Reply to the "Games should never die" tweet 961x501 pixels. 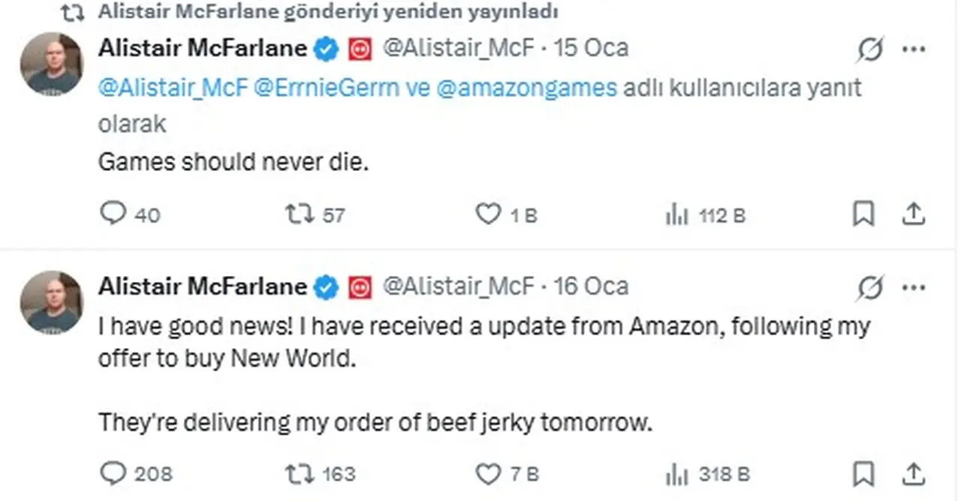113,215
